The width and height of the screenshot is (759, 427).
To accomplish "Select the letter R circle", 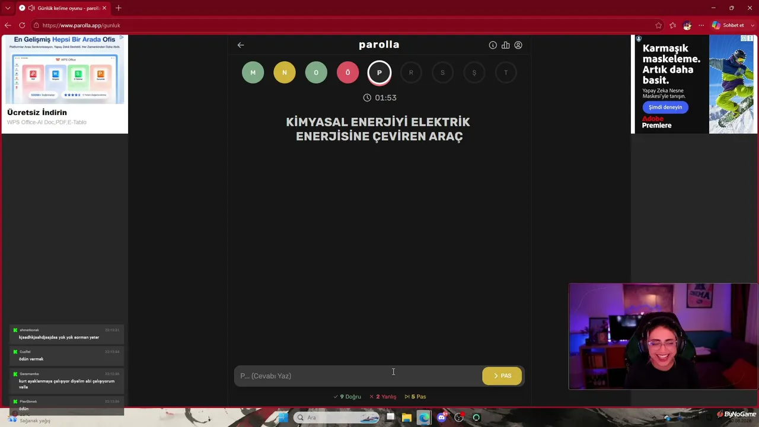I will pos(411,72).
